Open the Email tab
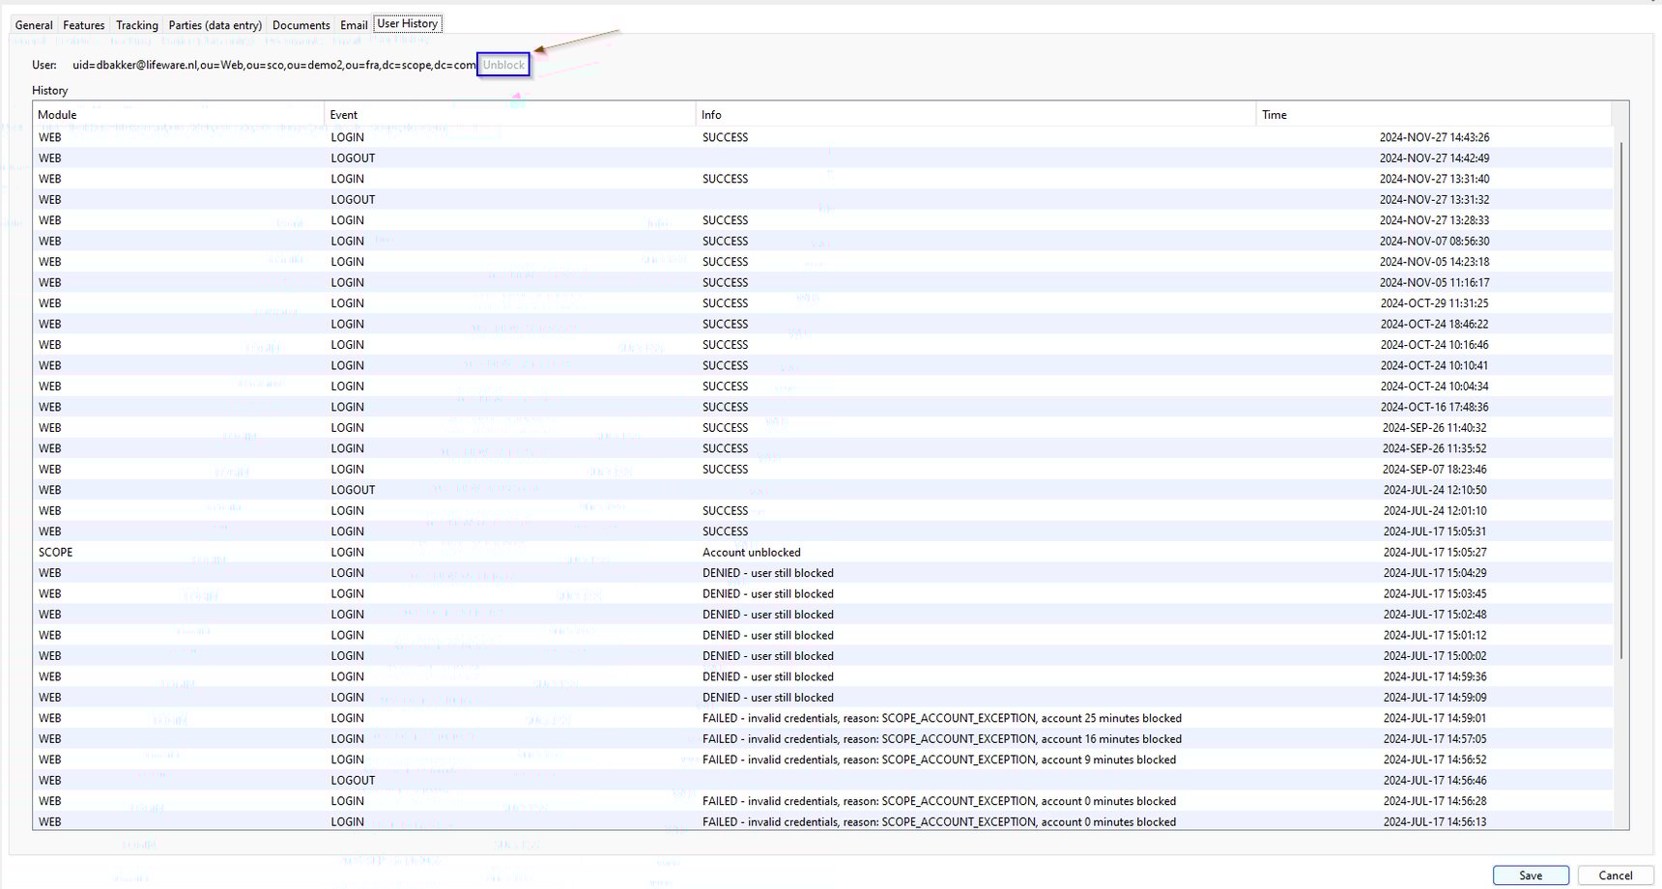Viewport: 1662px width, 889px height. point(354,24)
